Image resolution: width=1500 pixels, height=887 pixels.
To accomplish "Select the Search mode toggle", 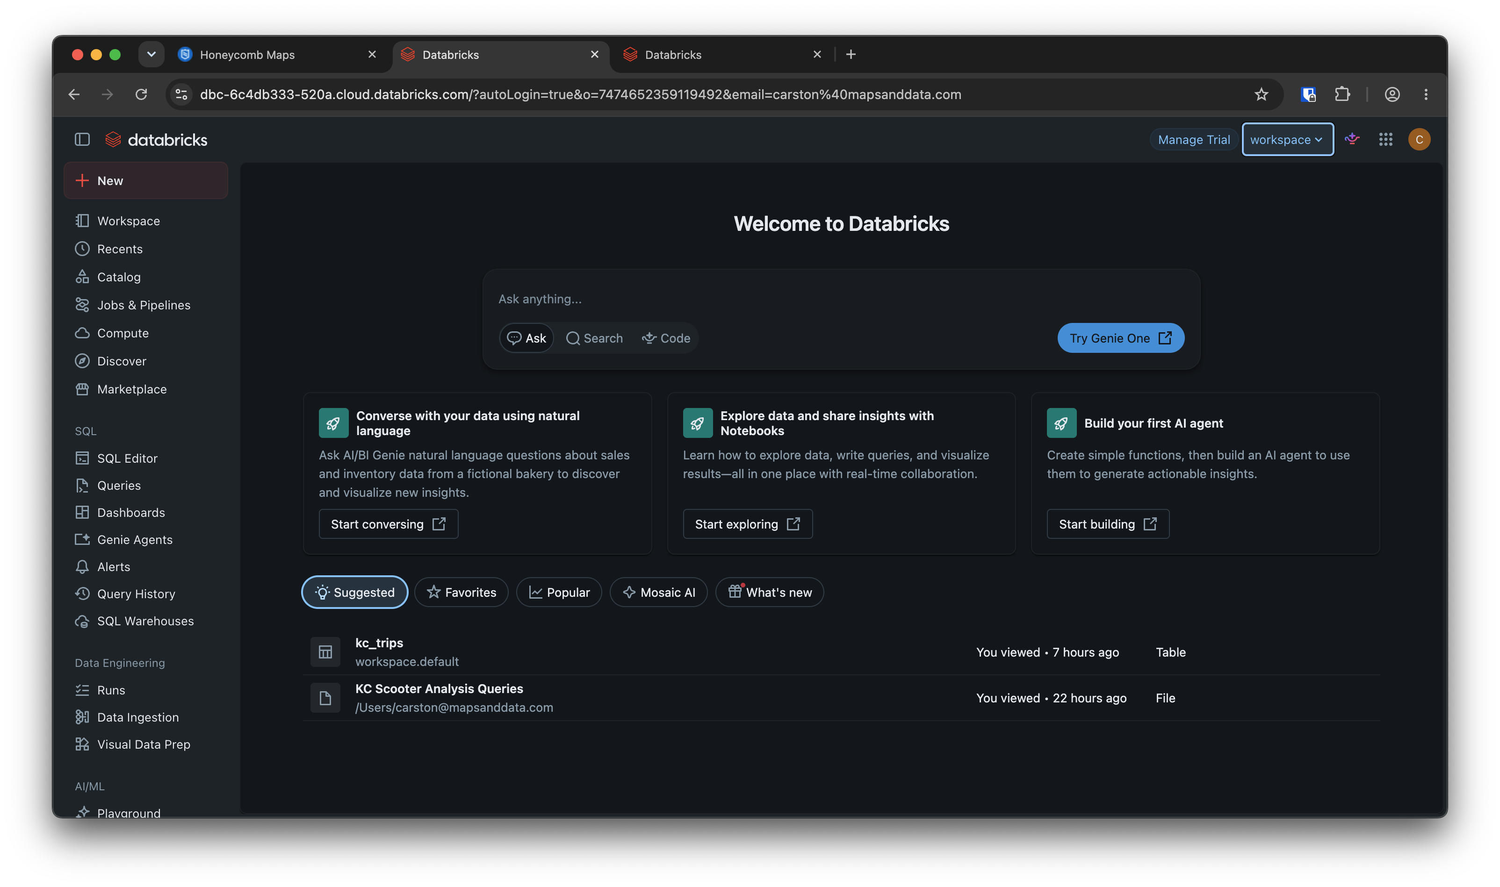I will [x=594, y=338].
